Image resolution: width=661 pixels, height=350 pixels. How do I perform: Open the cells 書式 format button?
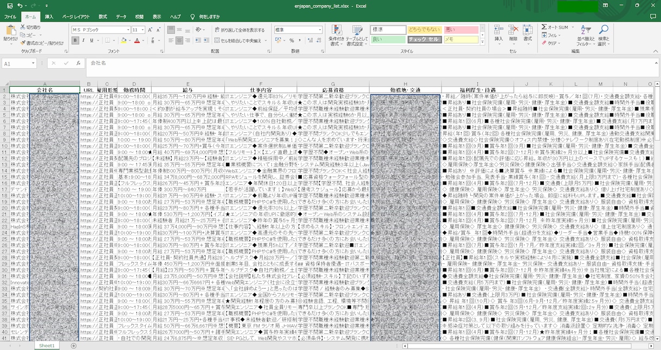click(527, 34)
